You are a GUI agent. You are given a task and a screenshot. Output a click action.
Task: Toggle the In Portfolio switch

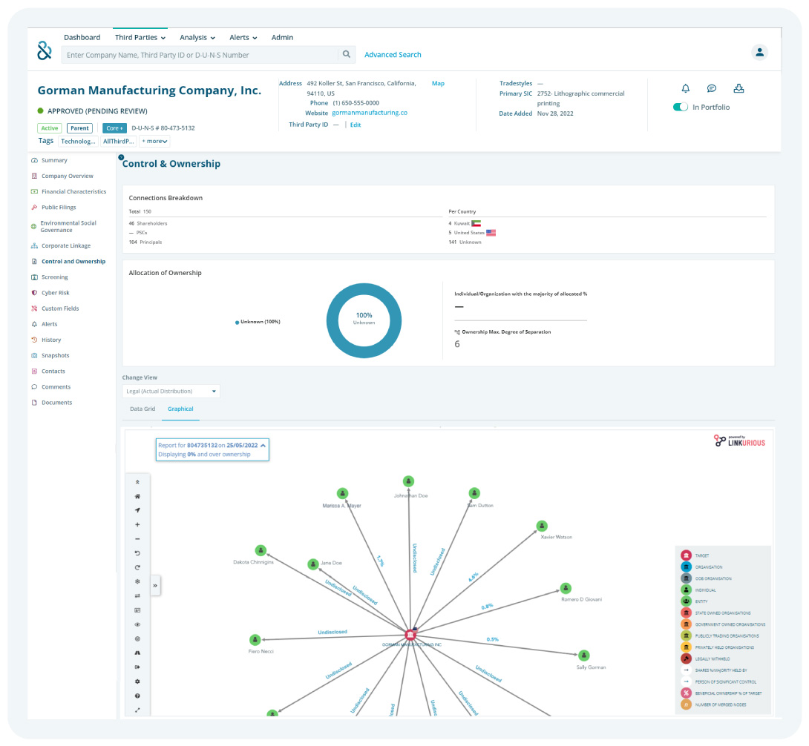pos(681,108)
